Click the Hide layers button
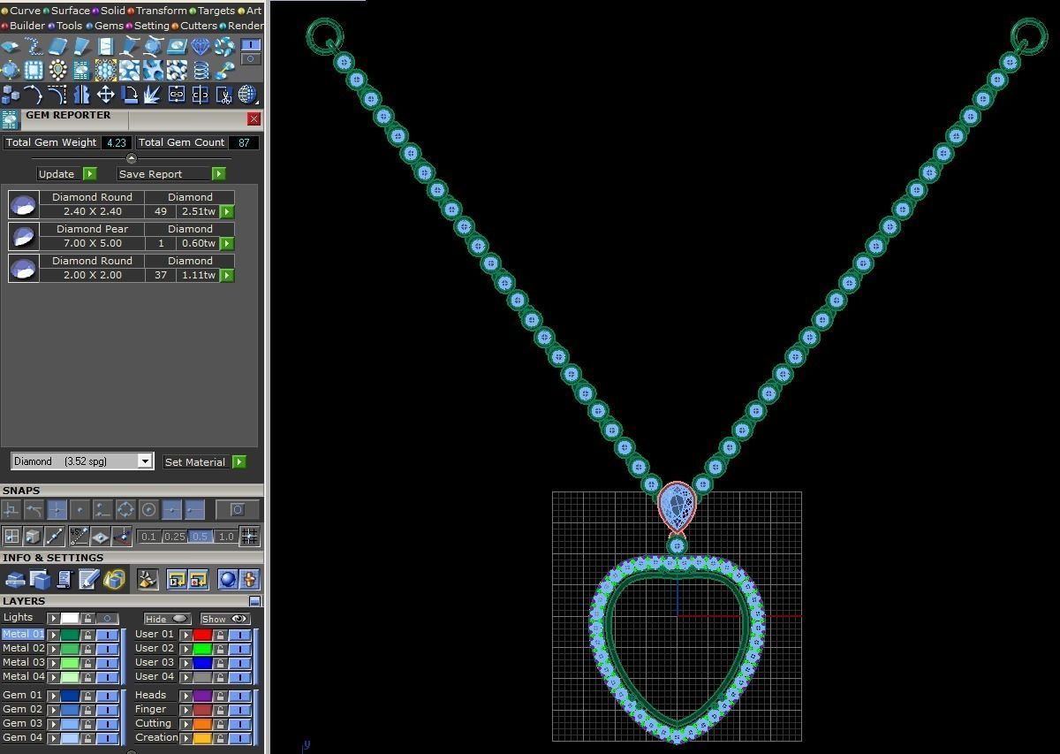Screen dimensions: 1060x754 [168, 619]
